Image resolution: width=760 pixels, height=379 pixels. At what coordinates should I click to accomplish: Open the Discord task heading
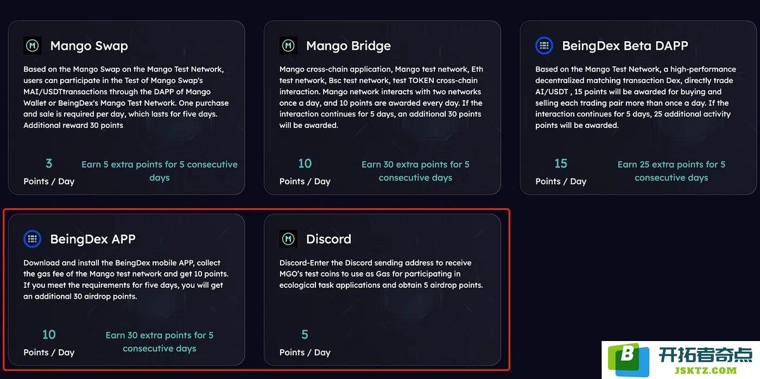[328, 239]
